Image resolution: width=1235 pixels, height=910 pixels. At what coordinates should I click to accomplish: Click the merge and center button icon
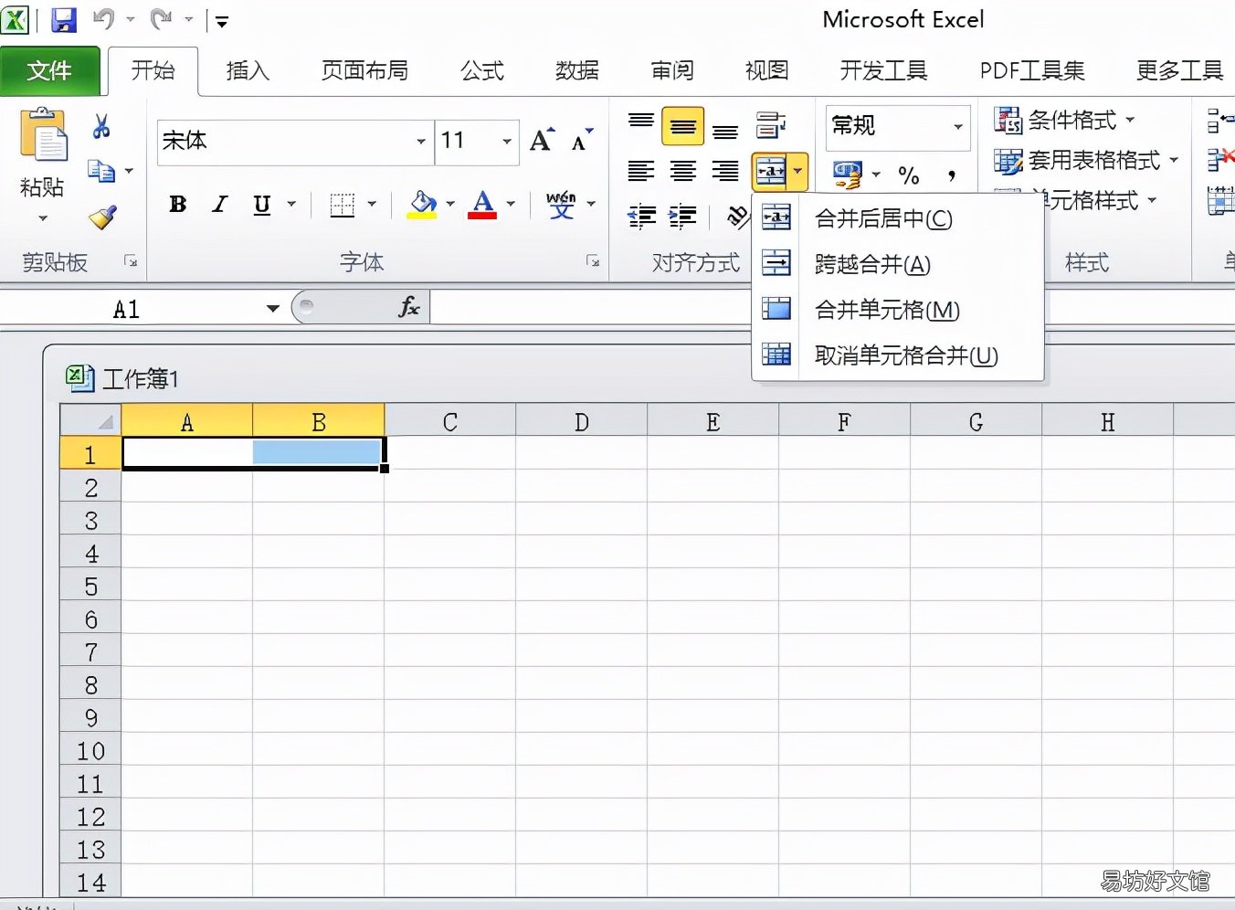770,171
